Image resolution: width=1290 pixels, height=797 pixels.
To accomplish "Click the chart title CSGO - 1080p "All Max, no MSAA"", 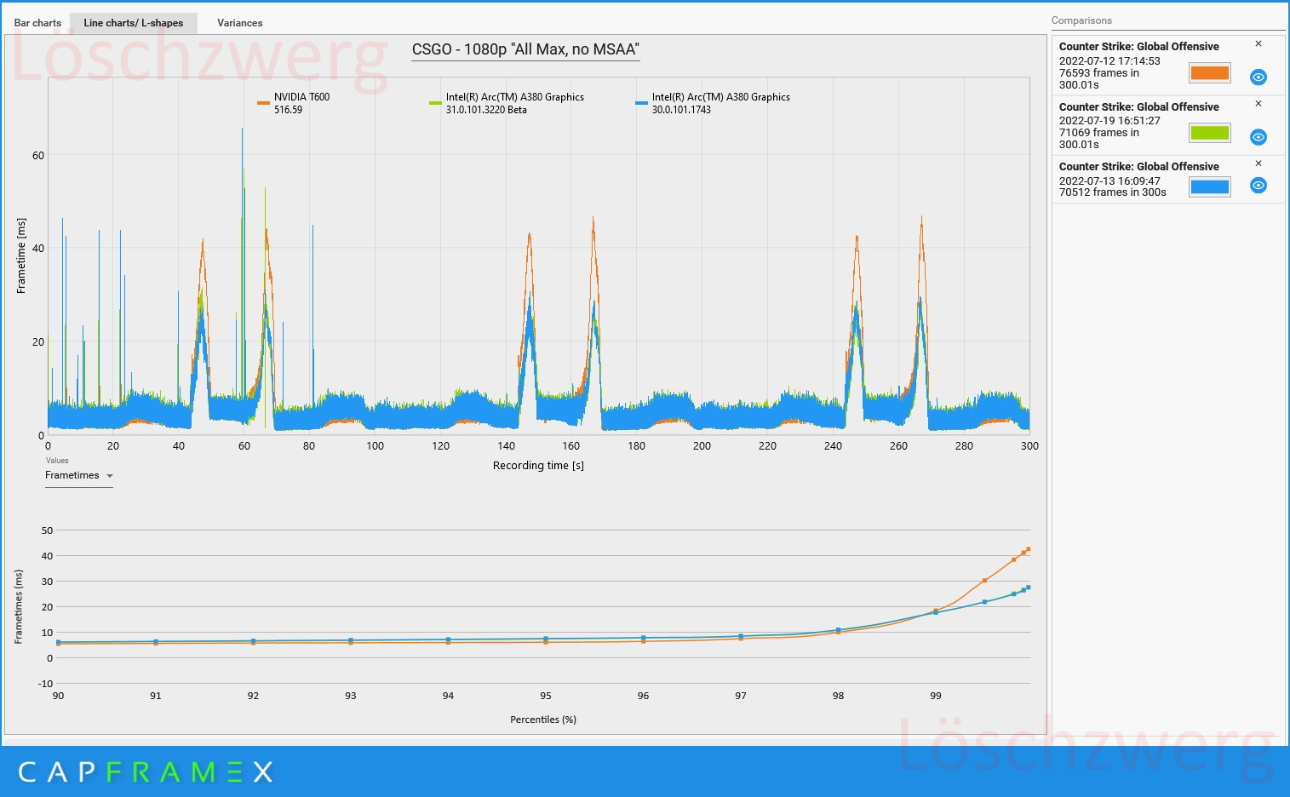I will (x=525, y=49).
